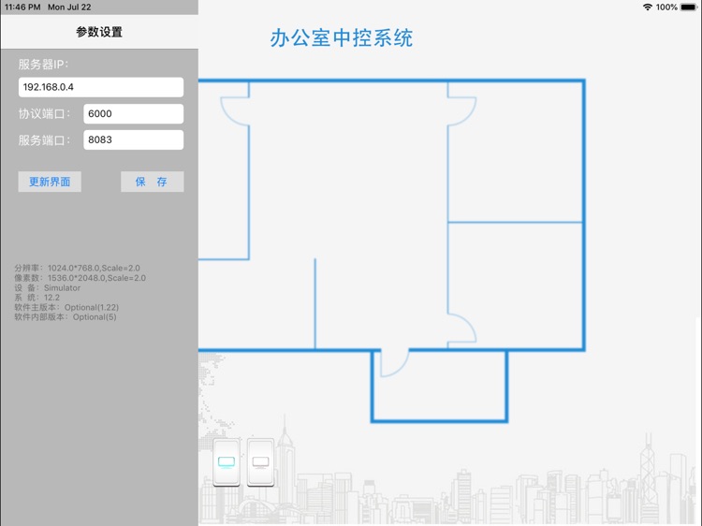Viewport: 702px width, 526px height.
Task: Click the resolution line 1024.0*768.0,Scale=2.0
Action: point(77,269)
